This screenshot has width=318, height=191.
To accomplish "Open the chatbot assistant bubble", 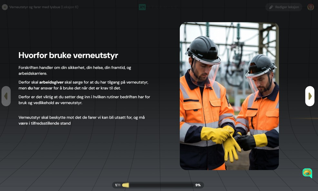I will (307, 173).
